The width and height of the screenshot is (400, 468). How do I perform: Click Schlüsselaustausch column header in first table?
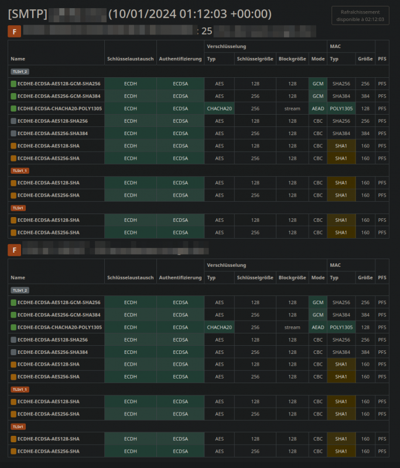click(130, 59)
